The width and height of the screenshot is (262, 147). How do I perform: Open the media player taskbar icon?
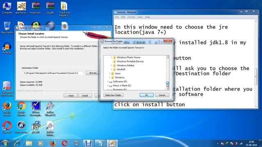(x=40, y=143)
